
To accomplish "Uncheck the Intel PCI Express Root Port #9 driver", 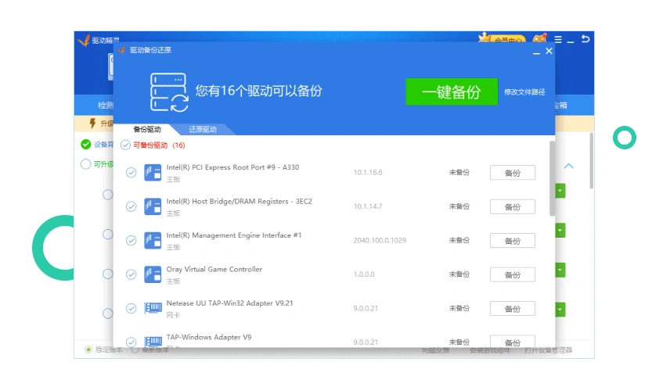I will (131, 172).
